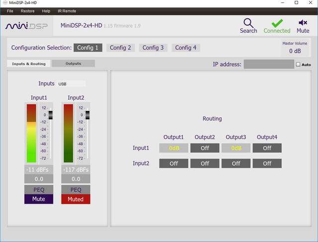Click the IP address input field
This screenshot has width=318, height=242.
[269, 64]
